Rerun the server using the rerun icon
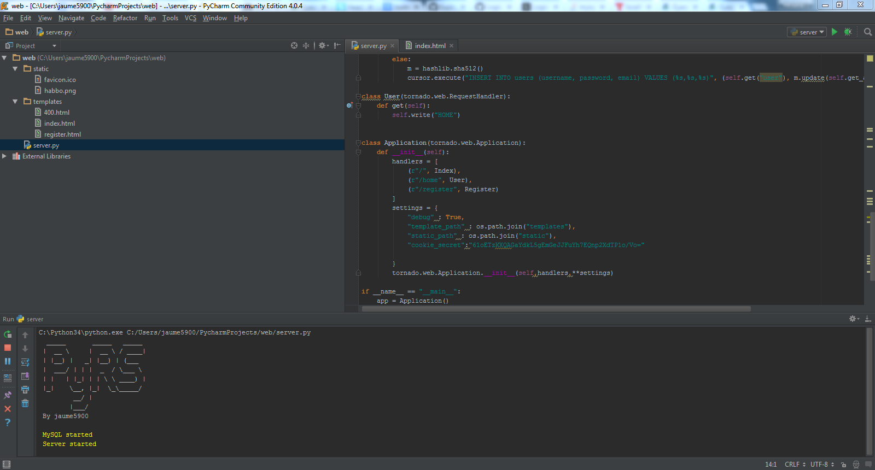 pyautogui.click(x=8, y=334)
